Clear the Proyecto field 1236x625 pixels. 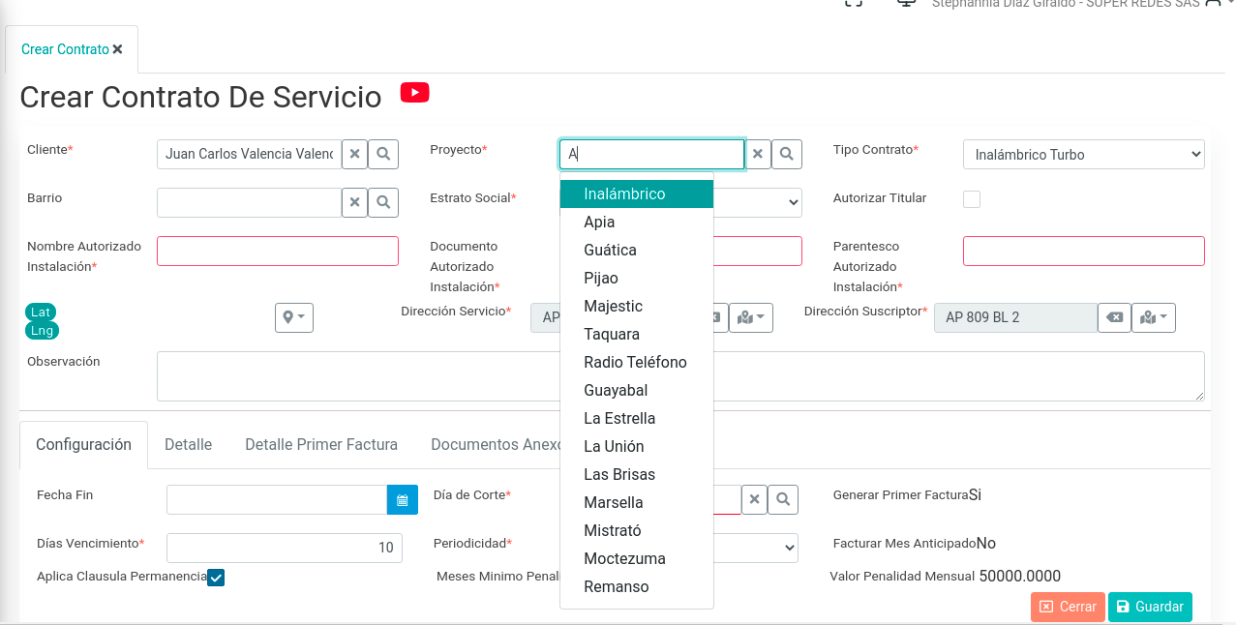coord(758,154)
